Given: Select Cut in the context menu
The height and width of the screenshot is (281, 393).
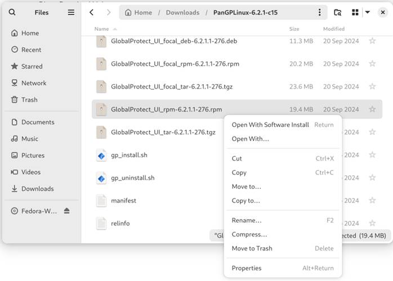Looking at the screenshot, I should pyautogui.click(x=283, y=158).
